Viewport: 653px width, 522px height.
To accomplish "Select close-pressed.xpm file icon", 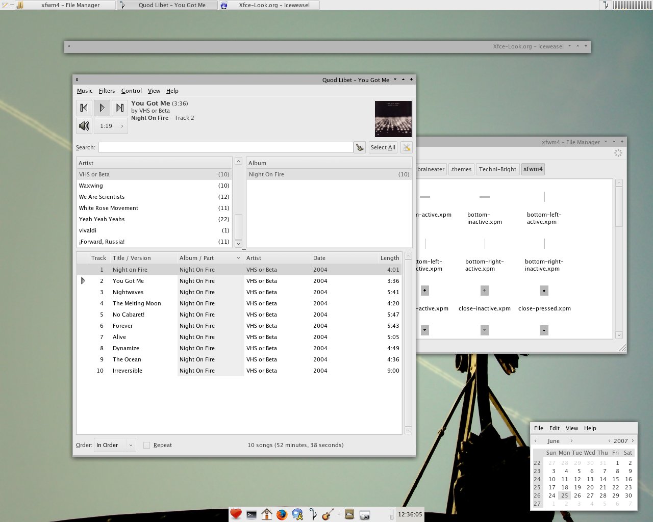I will [x=544, y=291].
